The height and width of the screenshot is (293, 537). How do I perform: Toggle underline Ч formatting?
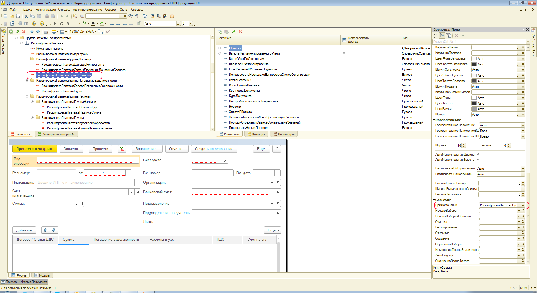click(68, 23)
